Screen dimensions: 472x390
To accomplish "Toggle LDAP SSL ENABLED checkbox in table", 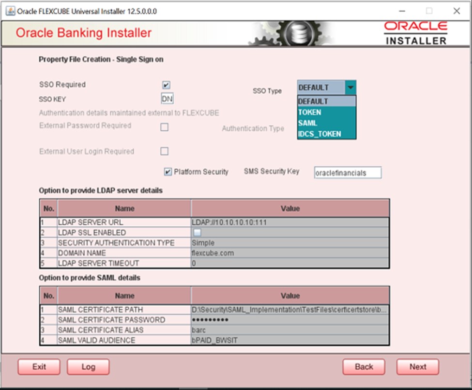I will 197,233.
